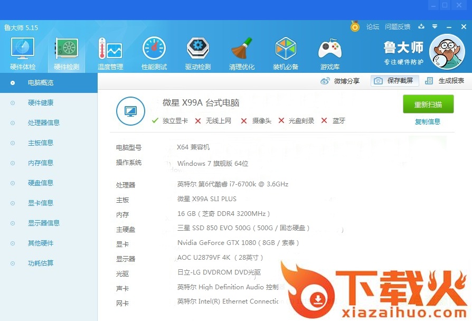Open the 论坛 forum link
Image resolution: width=472 pixels, height=321 pixels.
pyautogui.click(x=373, y=27)
